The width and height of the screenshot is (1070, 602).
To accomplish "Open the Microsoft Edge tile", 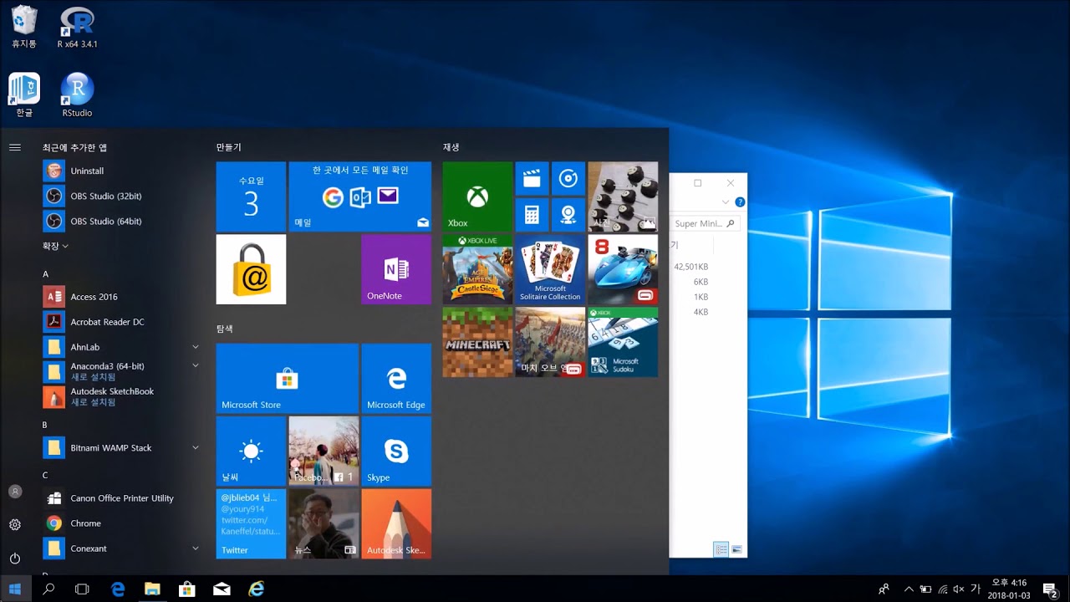I will [396, 379].
